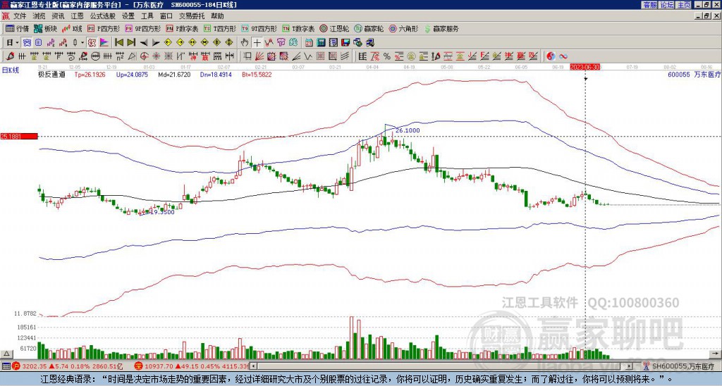Screen dimensions: 722x386
Task: Open the 赢家轮 wheel tool
Action: click(x=369, y=28)
